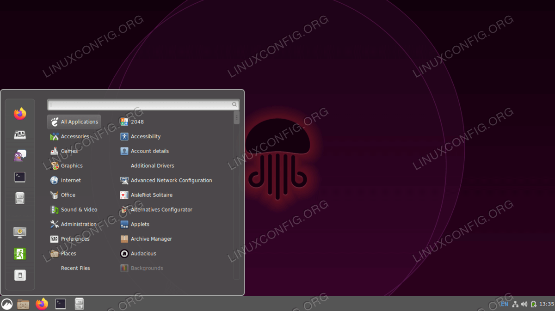Open Terminal from the menu favorites sidebar
Image resolution: width=555 pixels, height=311 pixels.
tap(20, 177)
